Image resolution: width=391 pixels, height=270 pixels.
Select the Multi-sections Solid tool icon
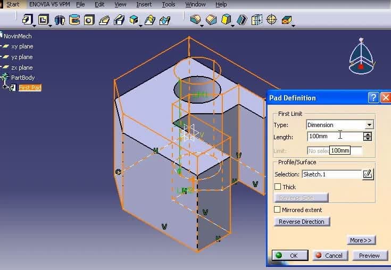(149, 20)
